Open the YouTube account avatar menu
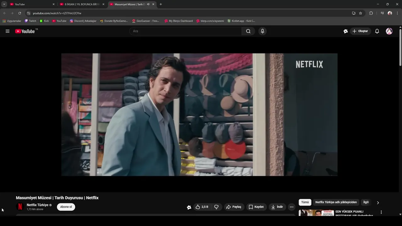The image size is (402, 226). (389, 31)
